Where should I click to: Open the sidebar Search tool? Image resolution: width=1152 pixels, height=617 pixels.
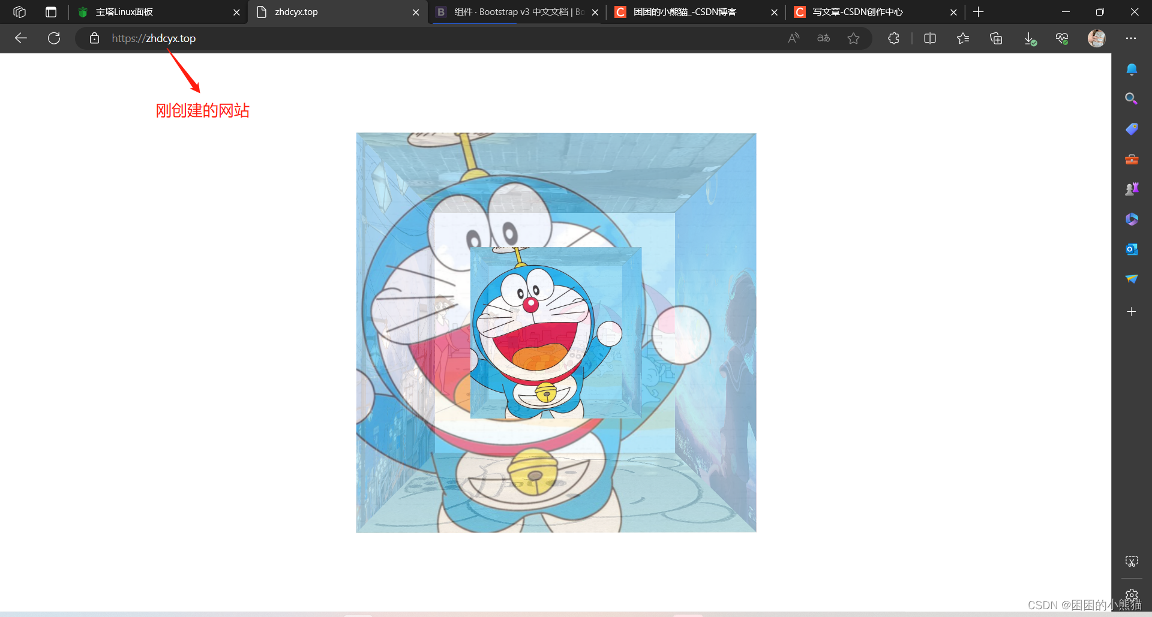pyautogui.click(x=1132, y=99)
